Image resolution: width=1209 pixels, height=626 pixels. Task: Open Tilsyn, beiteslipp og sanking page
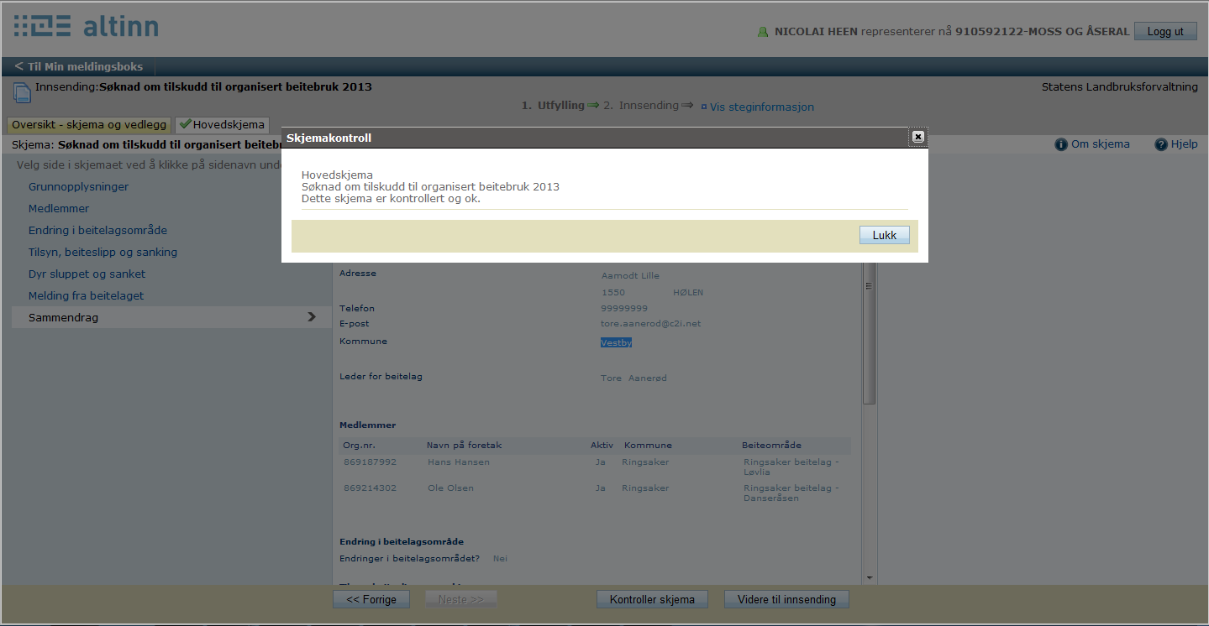tap(103, 252)
